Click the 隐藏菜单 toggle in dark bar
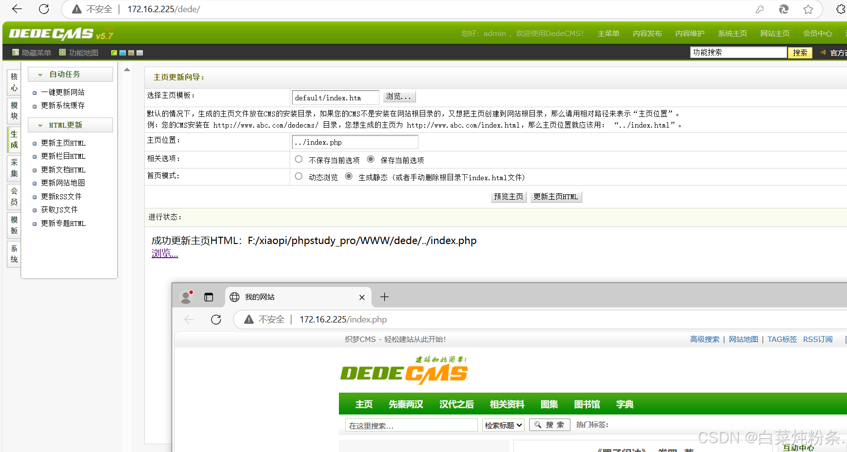 [x=32, y=53]
